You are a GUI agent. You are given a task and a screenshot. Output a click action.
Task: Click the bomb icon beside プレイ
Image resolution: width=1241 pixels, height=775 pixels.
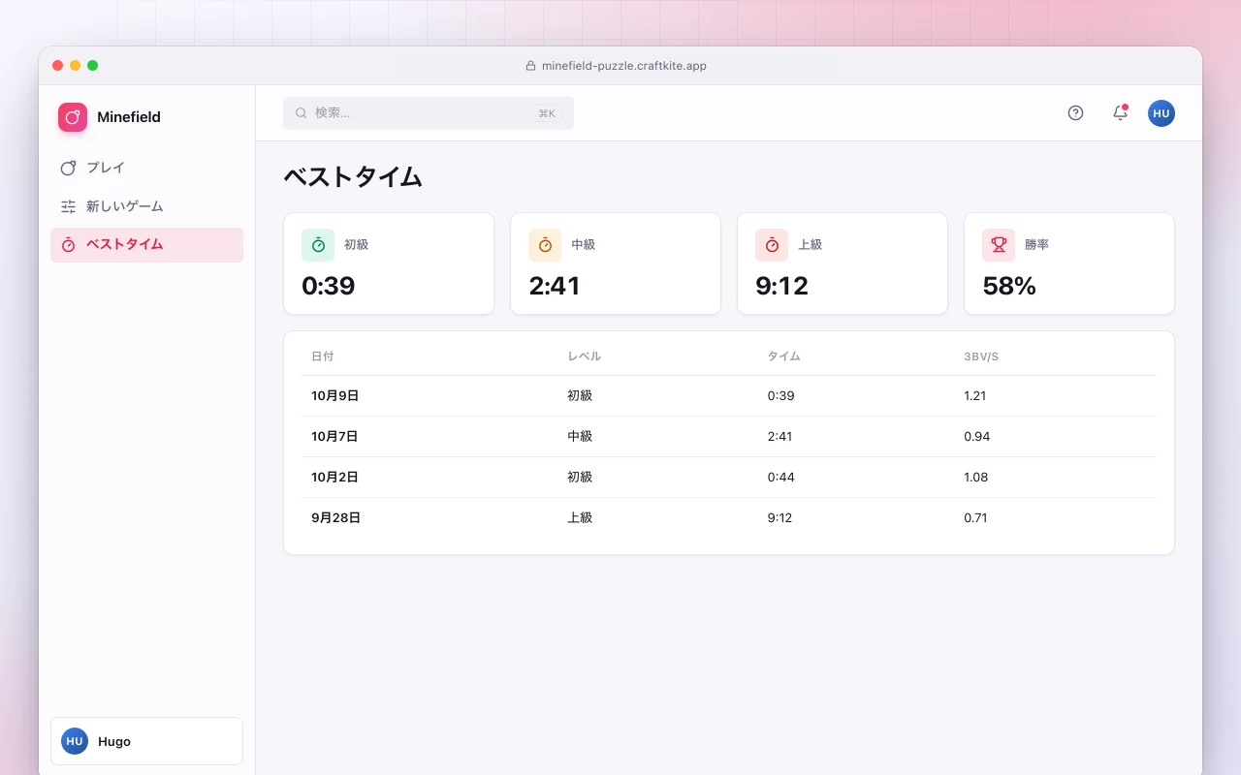tap(68, 168)
